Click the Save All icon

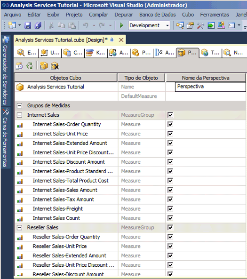38,25
